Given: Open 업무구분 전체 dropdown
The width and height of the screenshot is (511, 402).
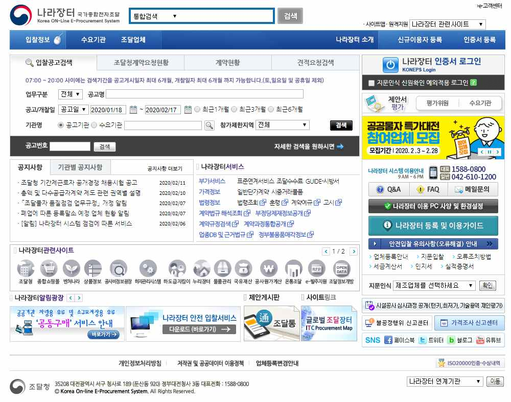Looking at the screenshot, I should (x=71, y=94).
